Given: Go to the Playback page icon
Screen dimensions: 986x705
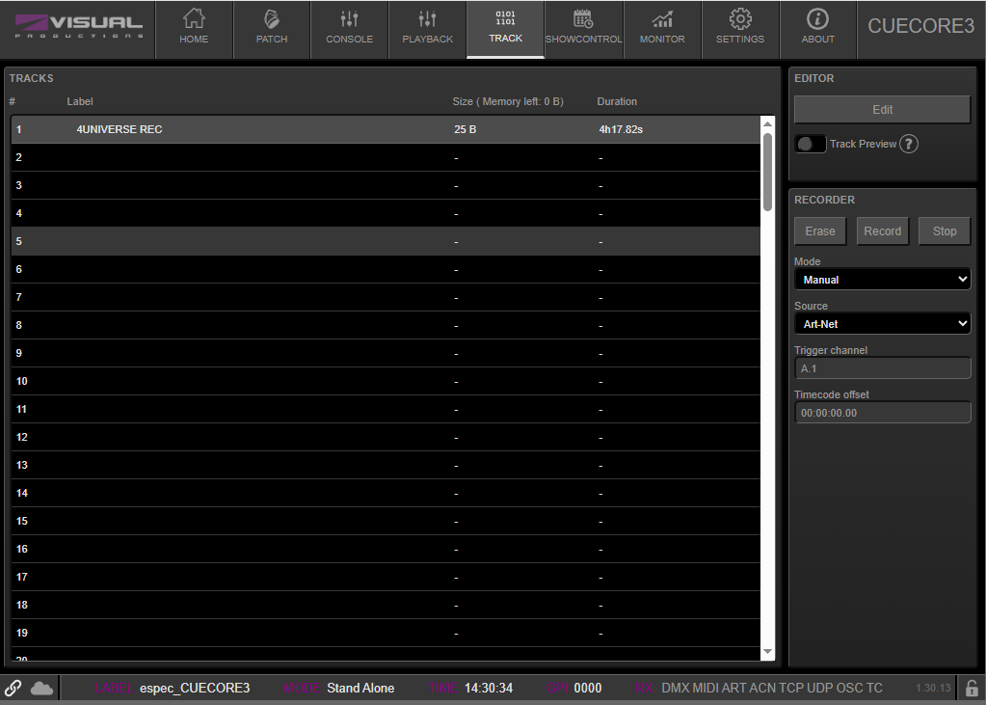Looking at the screenshot, I should tap(427, 19).
